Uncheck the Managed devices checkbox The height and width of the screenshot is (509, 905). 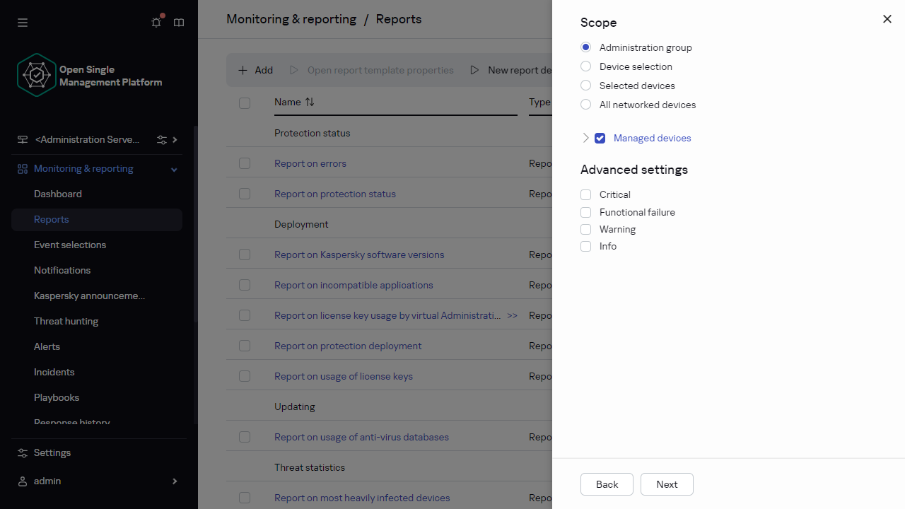[x=600, y=138]
